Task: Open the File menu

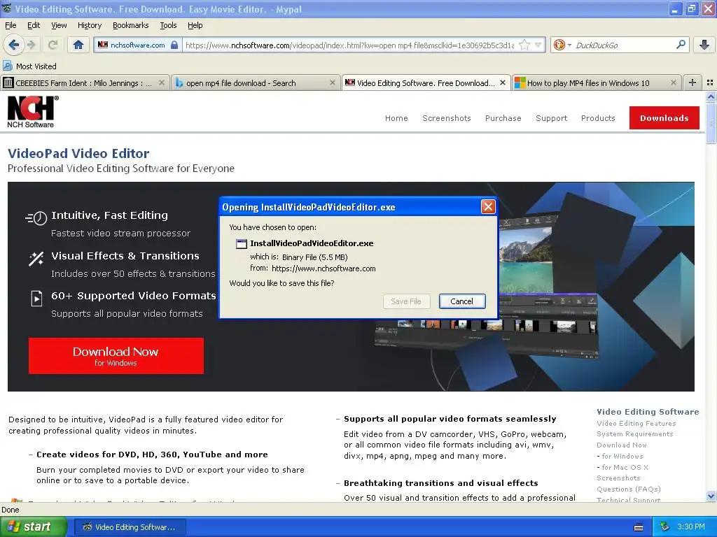Action: (11, 25)
